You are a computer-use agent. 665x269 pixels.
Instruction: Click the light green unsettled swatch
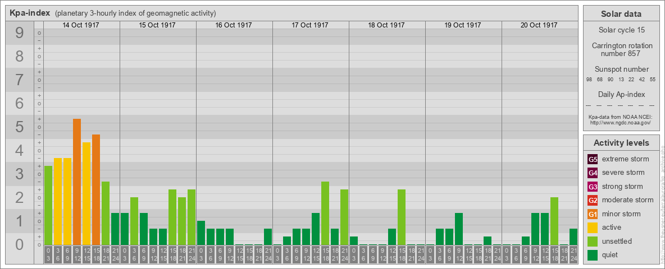[x=593, y=241]
